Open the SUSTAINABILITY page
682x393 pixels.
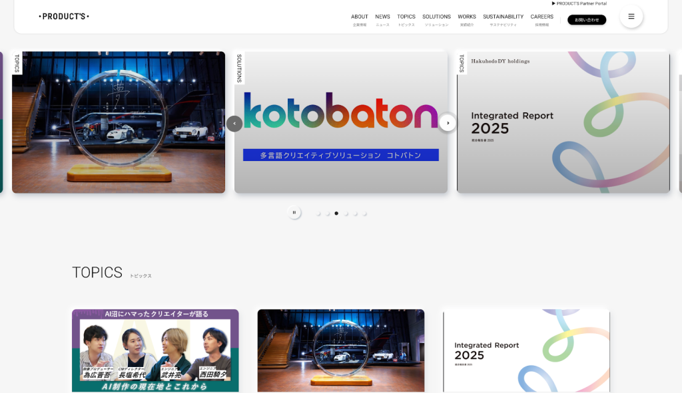click(x=503, y=17)
